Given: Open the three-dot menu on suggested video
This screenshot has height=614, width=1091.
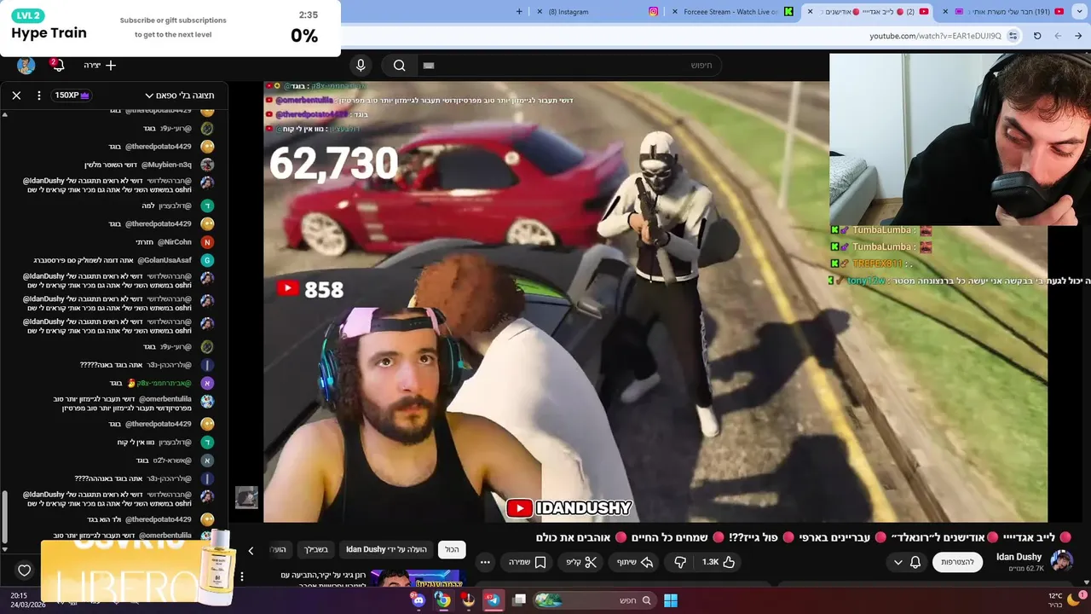Looking at the screenshot, I should (242, 577).
